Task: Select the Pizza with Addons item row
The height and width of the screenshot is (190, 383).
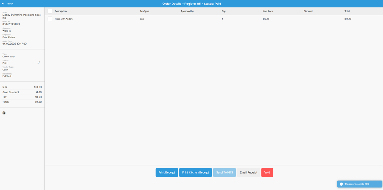Action: (x=187, y=19)
